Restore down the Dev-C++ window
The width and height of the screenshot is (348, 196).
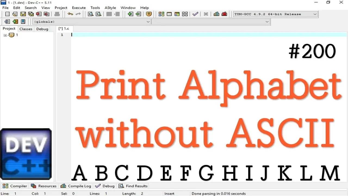[x=328, y=2]
